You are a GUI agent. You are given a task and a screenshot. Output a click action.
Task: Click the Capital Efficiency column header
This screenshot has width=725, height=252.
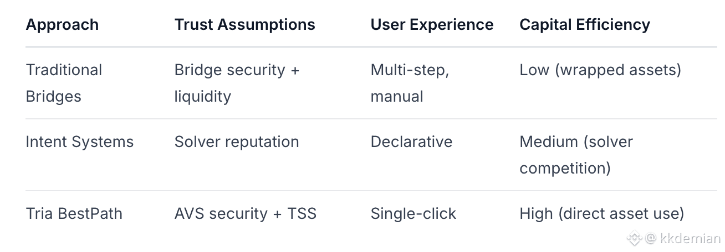point(584,25)
